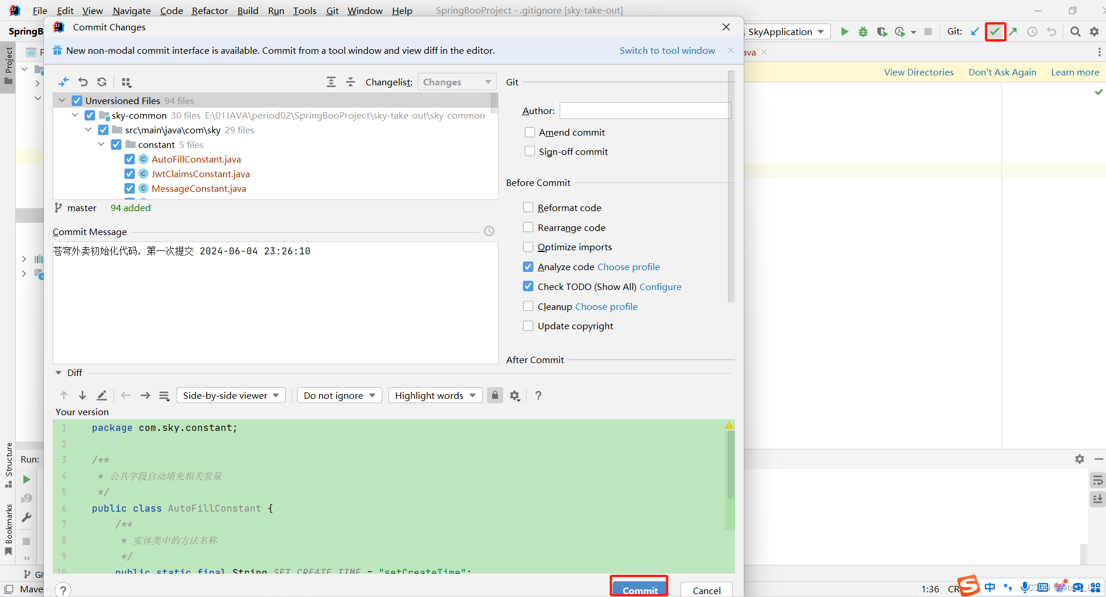Collapse Unversioned Files node
Viewport: 1106px width, 597px height.
point(62,101)
